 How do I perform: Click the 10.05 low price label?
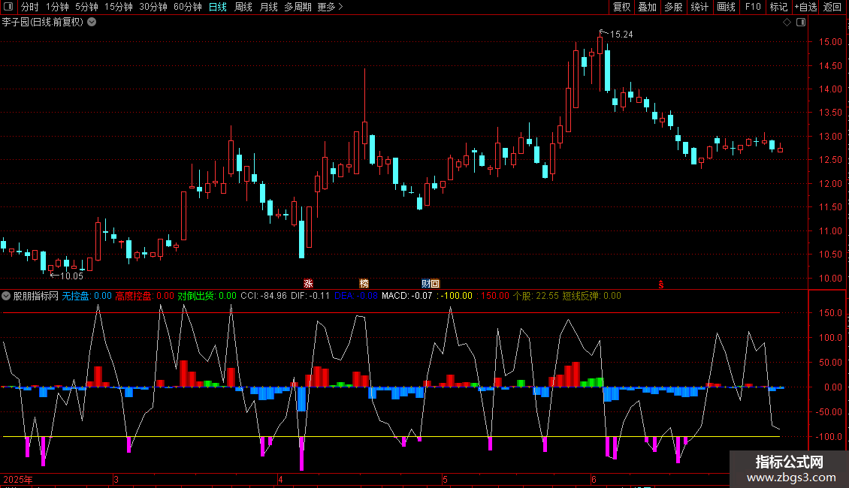(x=71, y=276)
